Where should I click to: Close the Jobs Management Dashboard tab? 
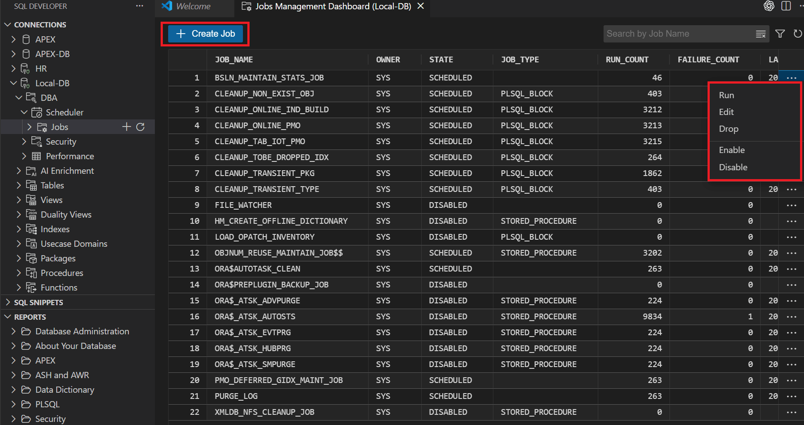(421, 6)
